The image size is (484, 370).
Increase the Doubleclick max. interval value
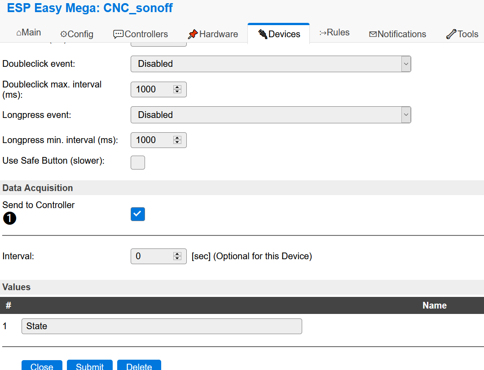(177, 87)
